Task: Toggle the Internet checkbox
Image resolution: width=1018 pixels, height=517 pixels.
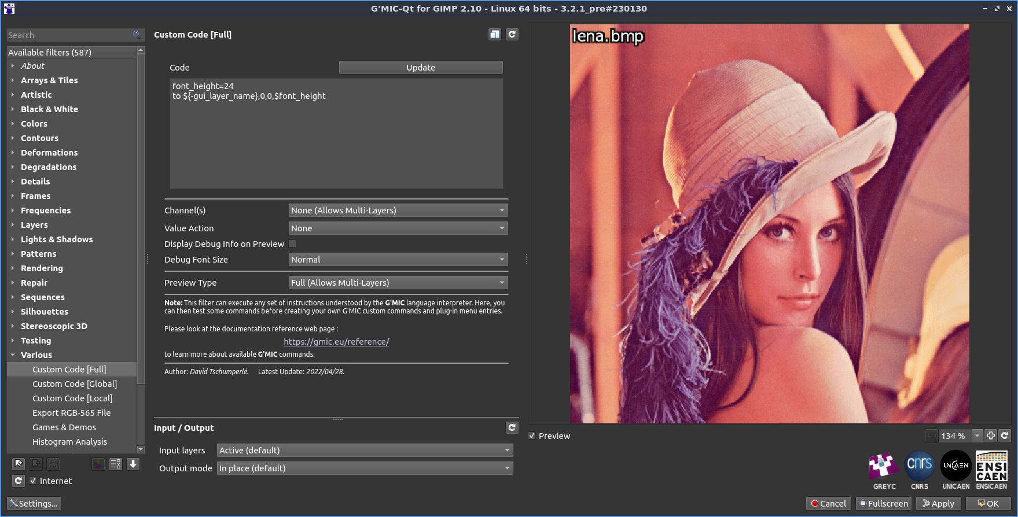Action: 33,481
